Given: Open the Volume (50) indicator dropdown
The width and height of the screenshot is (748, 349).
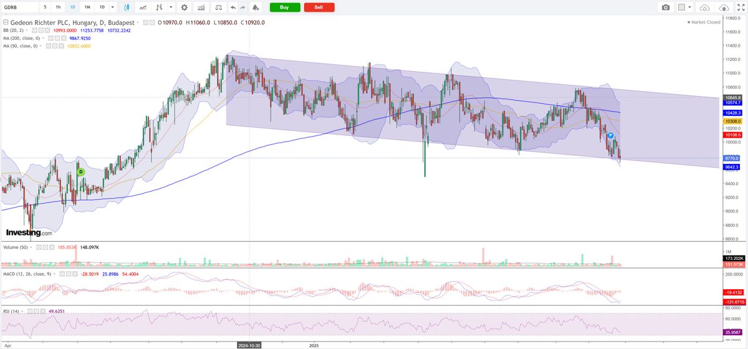Looking at the screenshot, I should pos(31,247).
